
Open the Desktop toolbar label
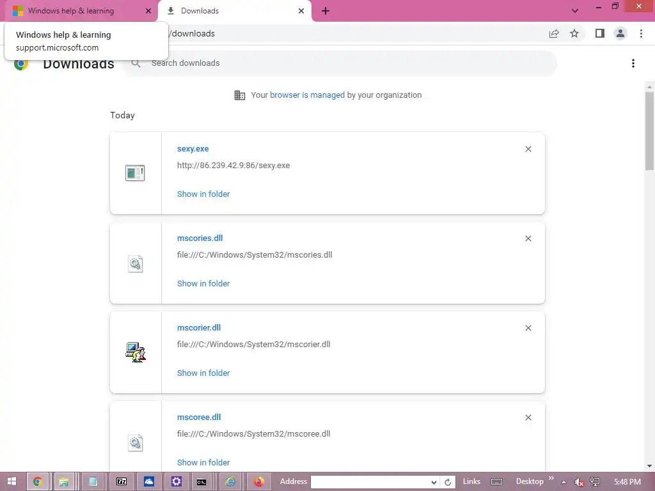click(x=530, y=481)
